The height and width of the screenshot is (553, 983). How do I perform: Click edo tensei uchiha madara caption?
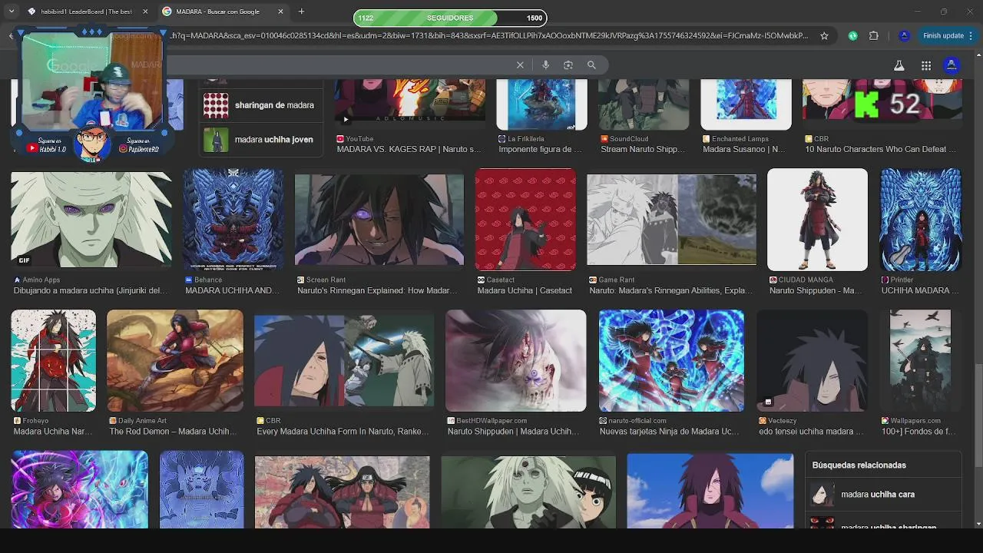811,432
